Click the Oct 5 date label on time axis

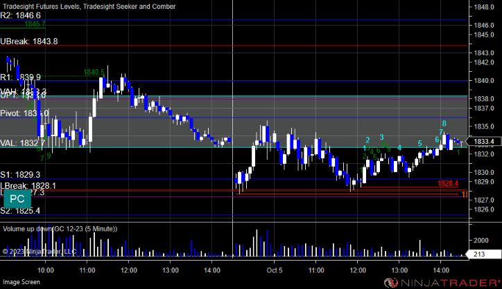point(275,270)
